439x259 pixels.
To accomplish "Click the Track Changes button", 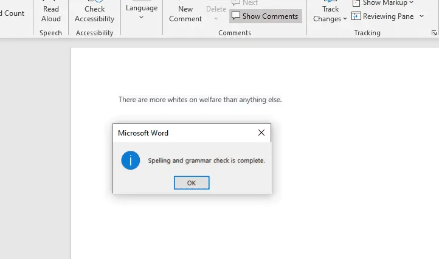I will pyautogui.click(x=330, y=12).
